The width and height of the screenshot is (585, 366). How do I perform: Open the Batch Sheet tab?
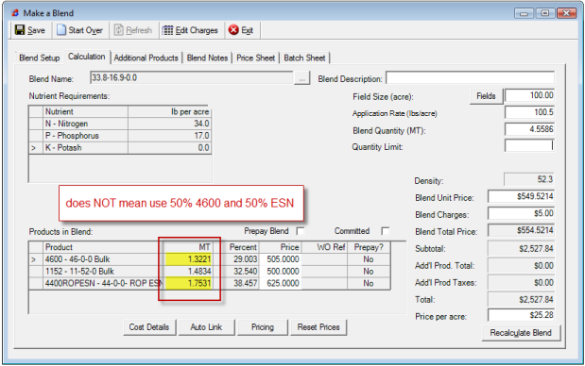(304, 58)
